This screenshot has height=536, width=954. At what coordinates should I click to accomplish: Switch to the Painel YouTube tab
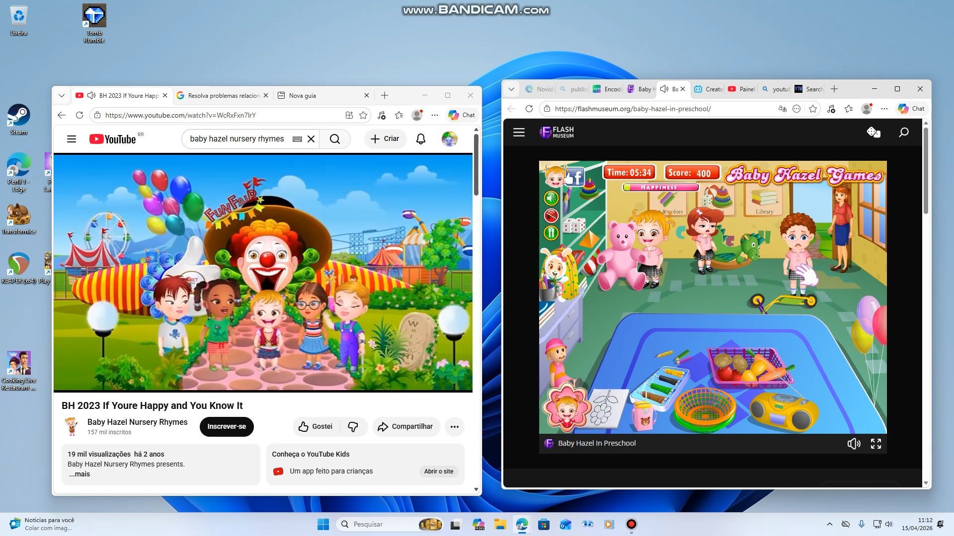[x=741, y=89]
